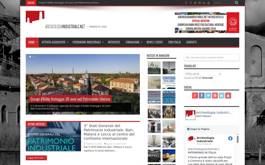Click blue Facebook button in Social widget
265x165 pixels.
point(202,96)
